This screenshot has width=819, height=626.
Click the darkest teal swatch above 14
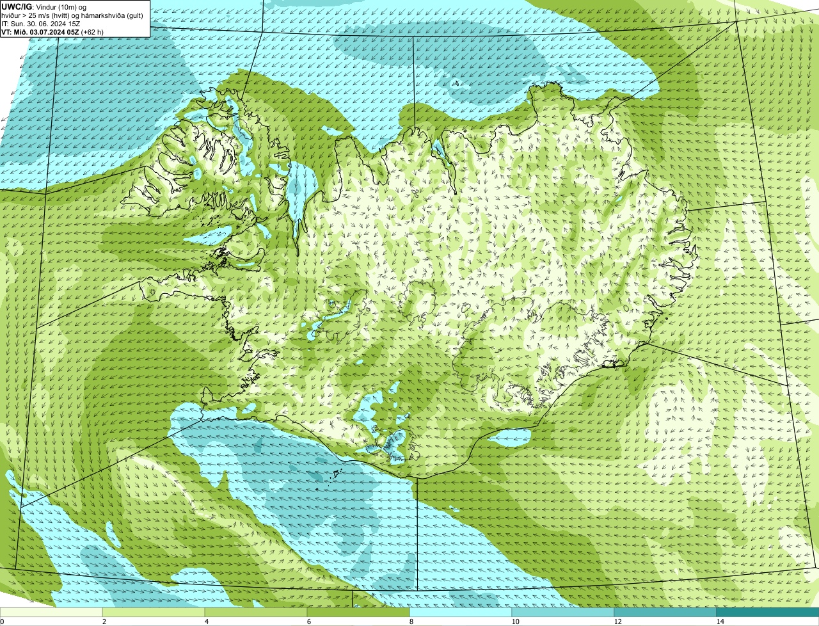pos(768,613)
